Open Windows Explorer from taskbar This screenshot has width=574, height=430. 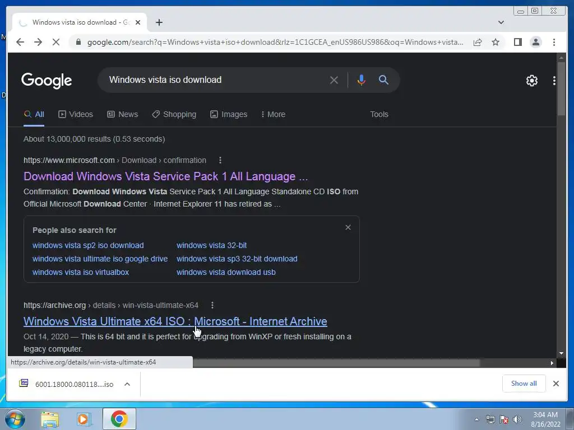click(50, 419)
